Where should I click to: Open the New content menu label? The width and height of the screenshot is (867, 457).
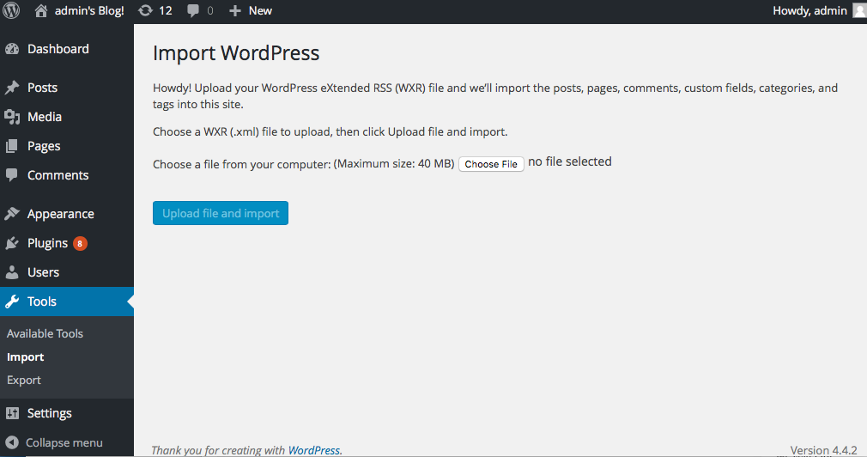(x=260, y=10)
